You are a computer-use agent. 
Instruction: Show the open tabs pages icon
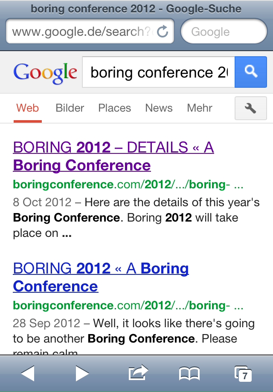point(243,374)
